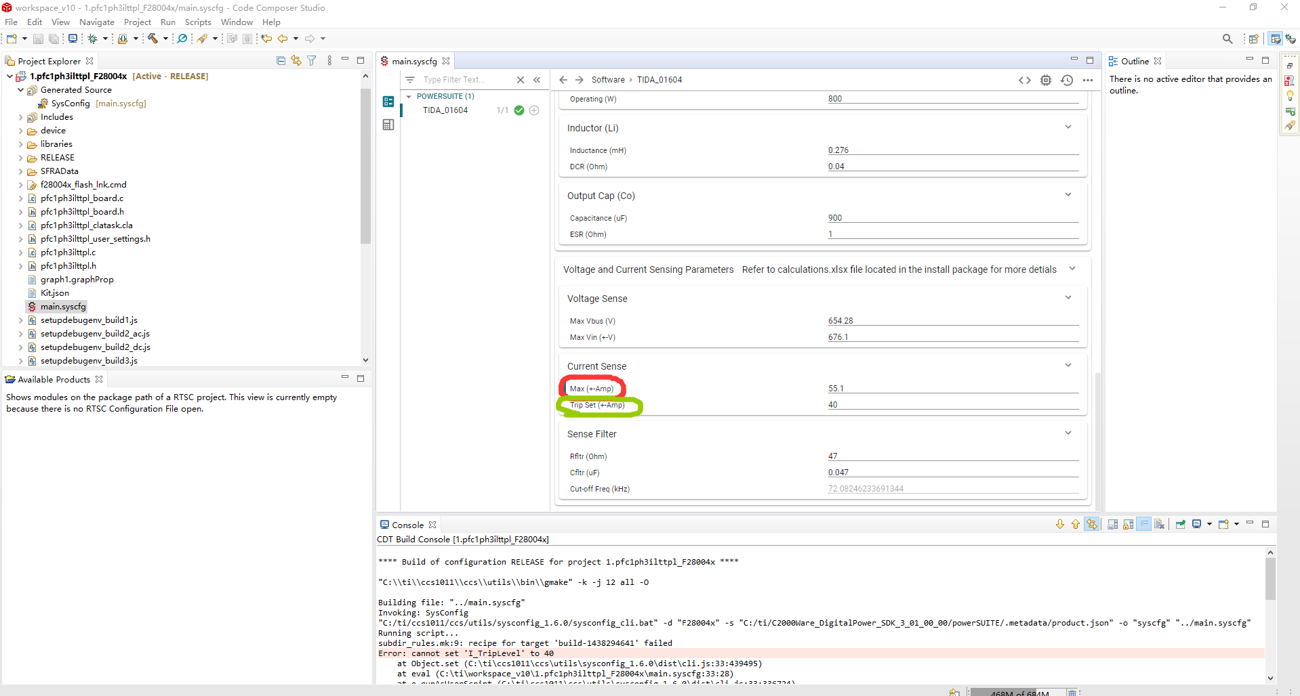Image resolution: width=1300 pixels, height=696 pixels.
Task: Select the 1.pfc1ph3ilttpl_F28004x project root
Action: (78, 77)
